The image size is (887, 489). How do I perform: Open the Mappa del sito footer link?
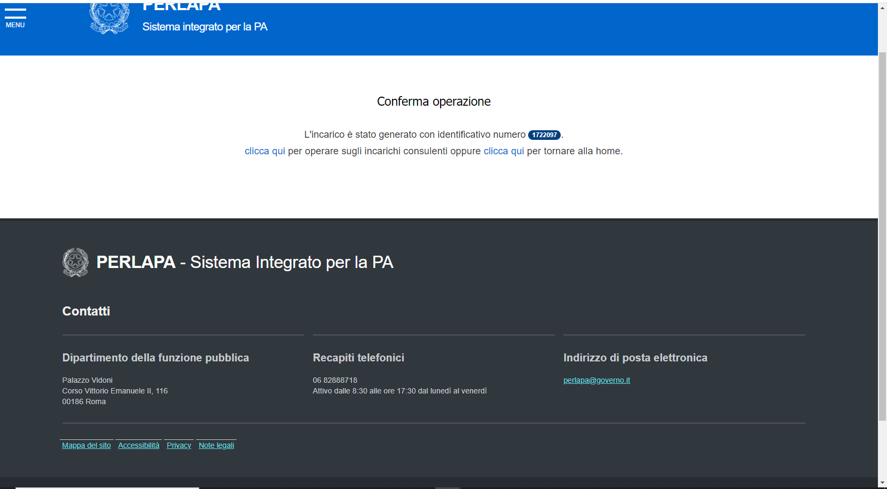pos(87,445)
